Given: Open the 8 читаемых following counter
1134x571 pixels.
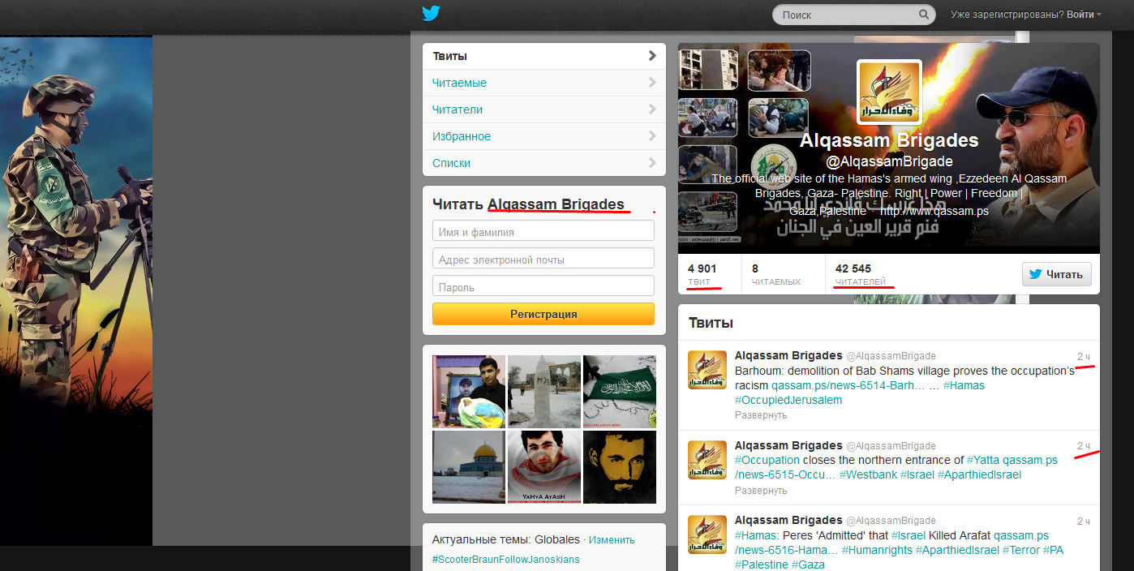Looking at the screenshot, I should tap(776, 275).
